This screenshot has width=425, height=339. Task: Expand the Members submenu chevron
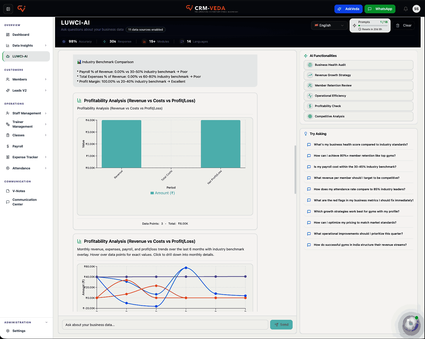(x=46, y=79)
